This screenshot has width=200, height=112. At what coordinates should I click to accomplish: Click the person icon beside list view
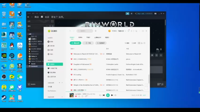[x=142, y=43]
